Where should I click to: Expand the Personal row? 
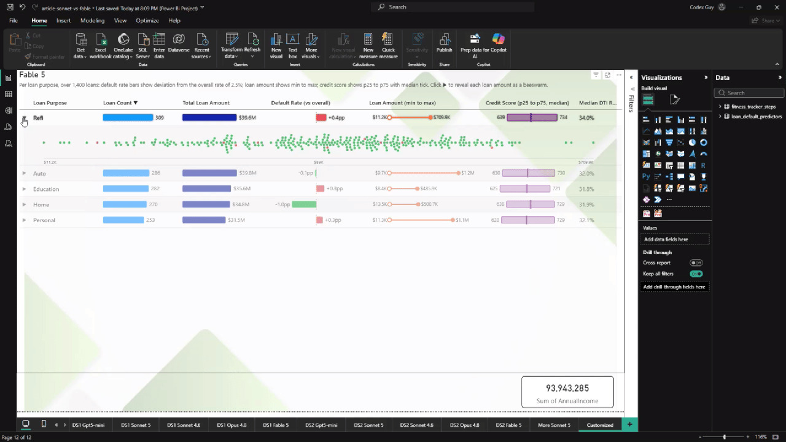tap(24, 220)
